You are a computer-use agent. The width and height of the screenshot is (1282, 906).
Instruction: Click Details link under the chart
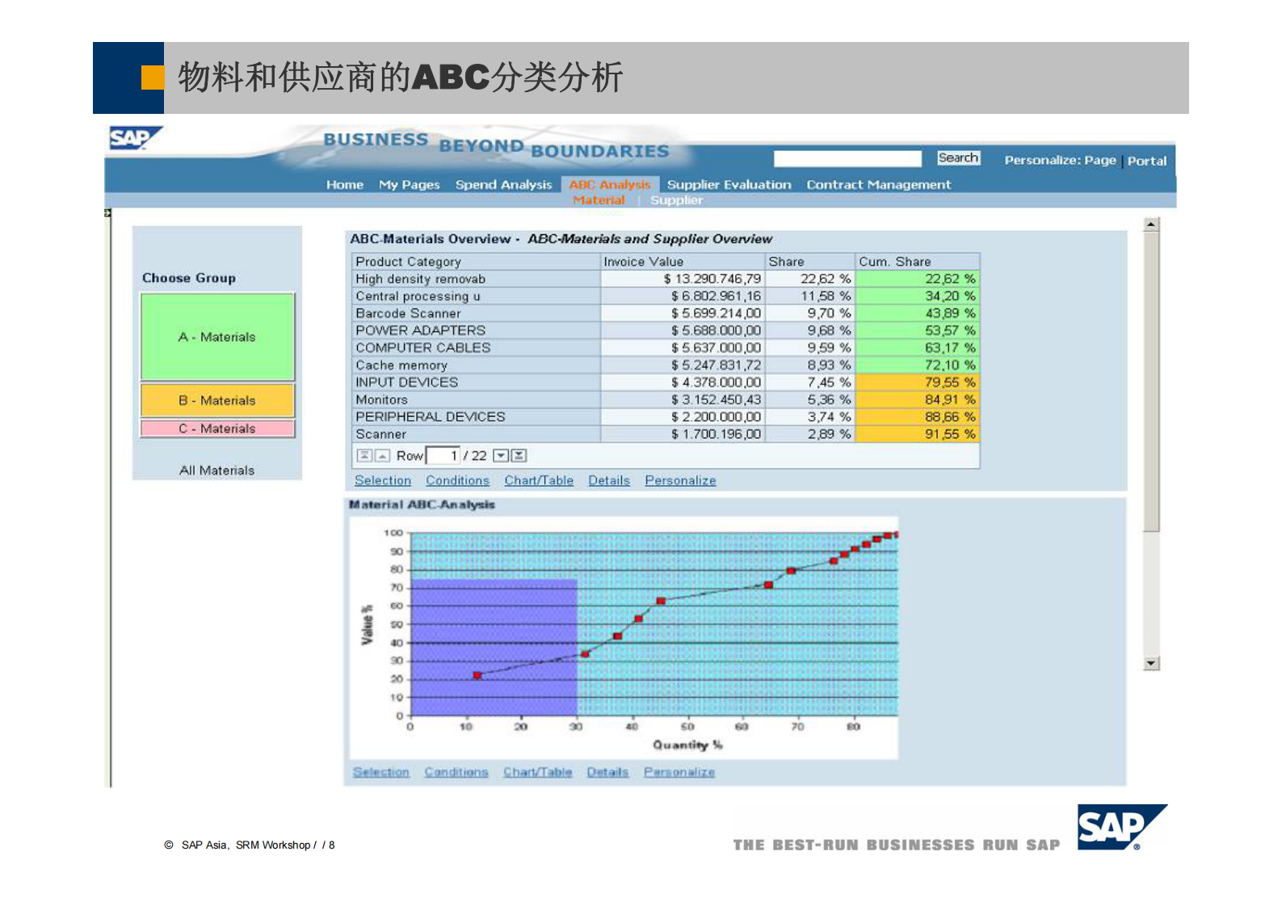click(x=607, y=772)
